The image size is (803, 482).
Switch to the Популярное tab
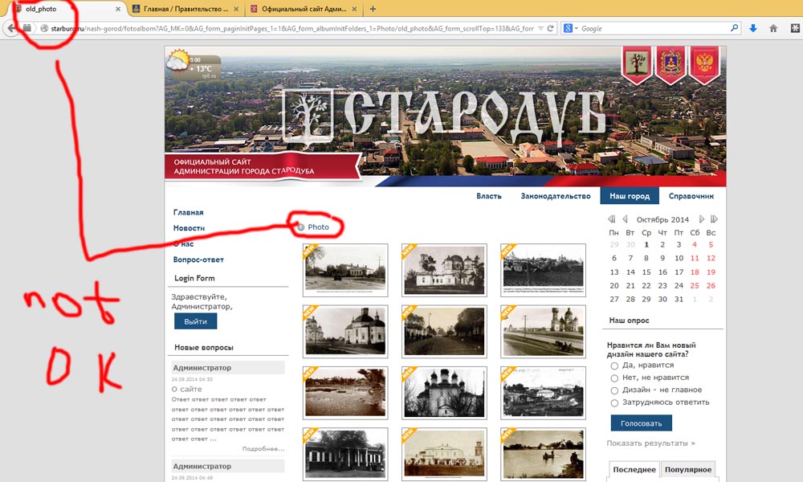(688, 470)
